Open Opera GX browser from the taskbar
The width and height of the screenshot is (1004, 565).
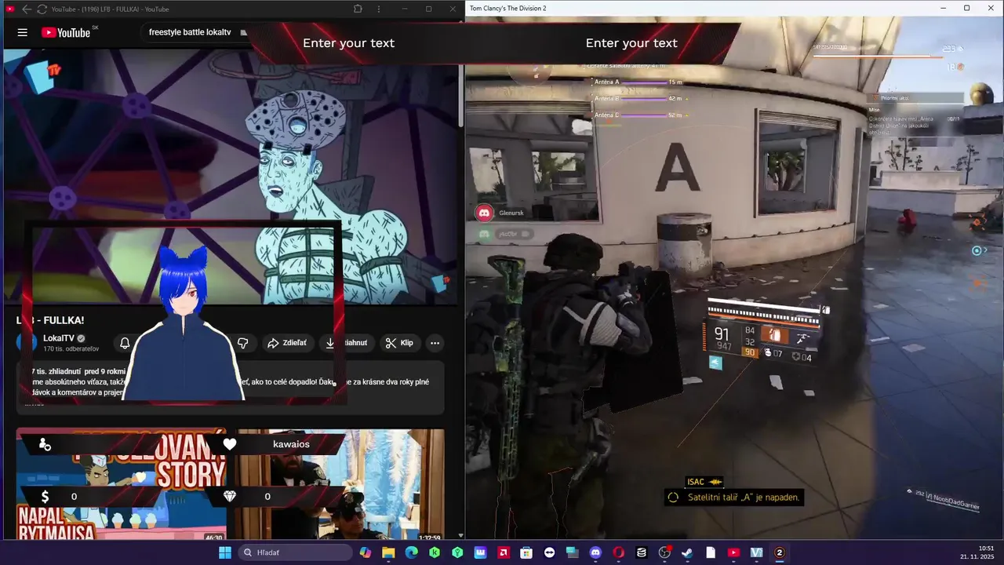(618, 552)
